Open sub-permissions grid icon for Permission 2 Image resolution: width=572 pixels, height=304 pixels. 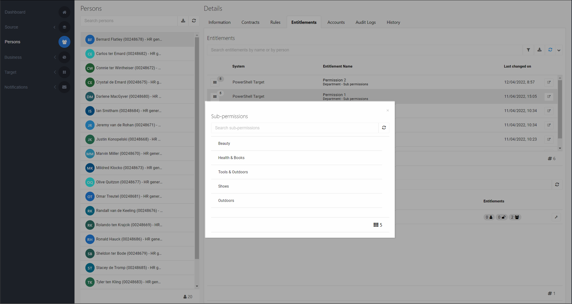(x=215, y=82)
